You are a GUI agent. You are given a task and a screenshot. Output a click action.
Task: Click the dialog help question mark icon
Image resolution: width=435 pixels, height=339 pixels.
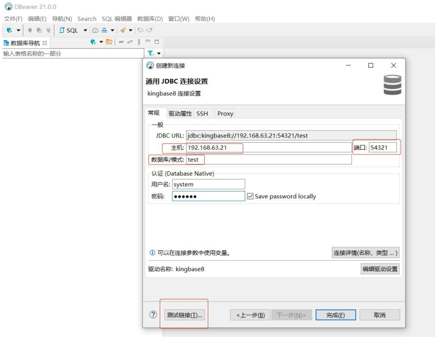point(153,315)
